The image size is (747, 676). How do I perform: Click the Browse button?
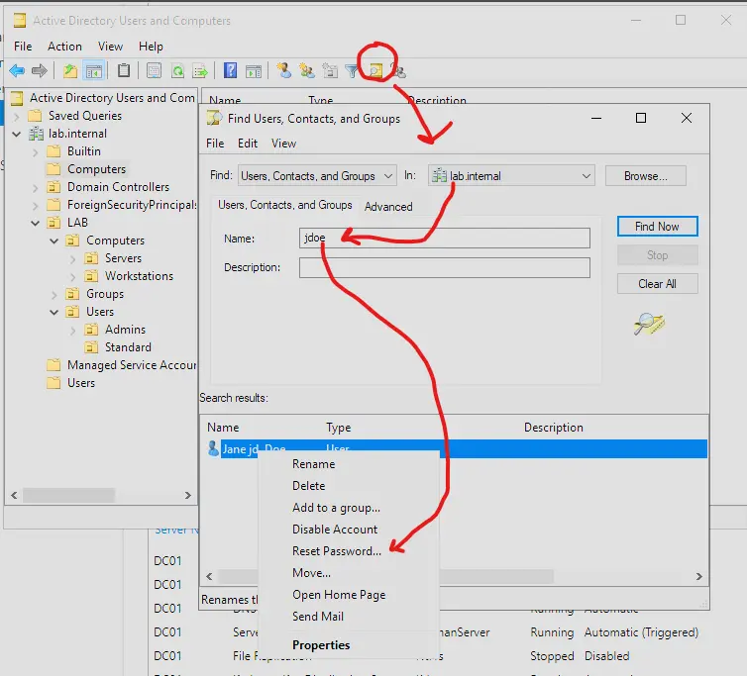point(646,175)
